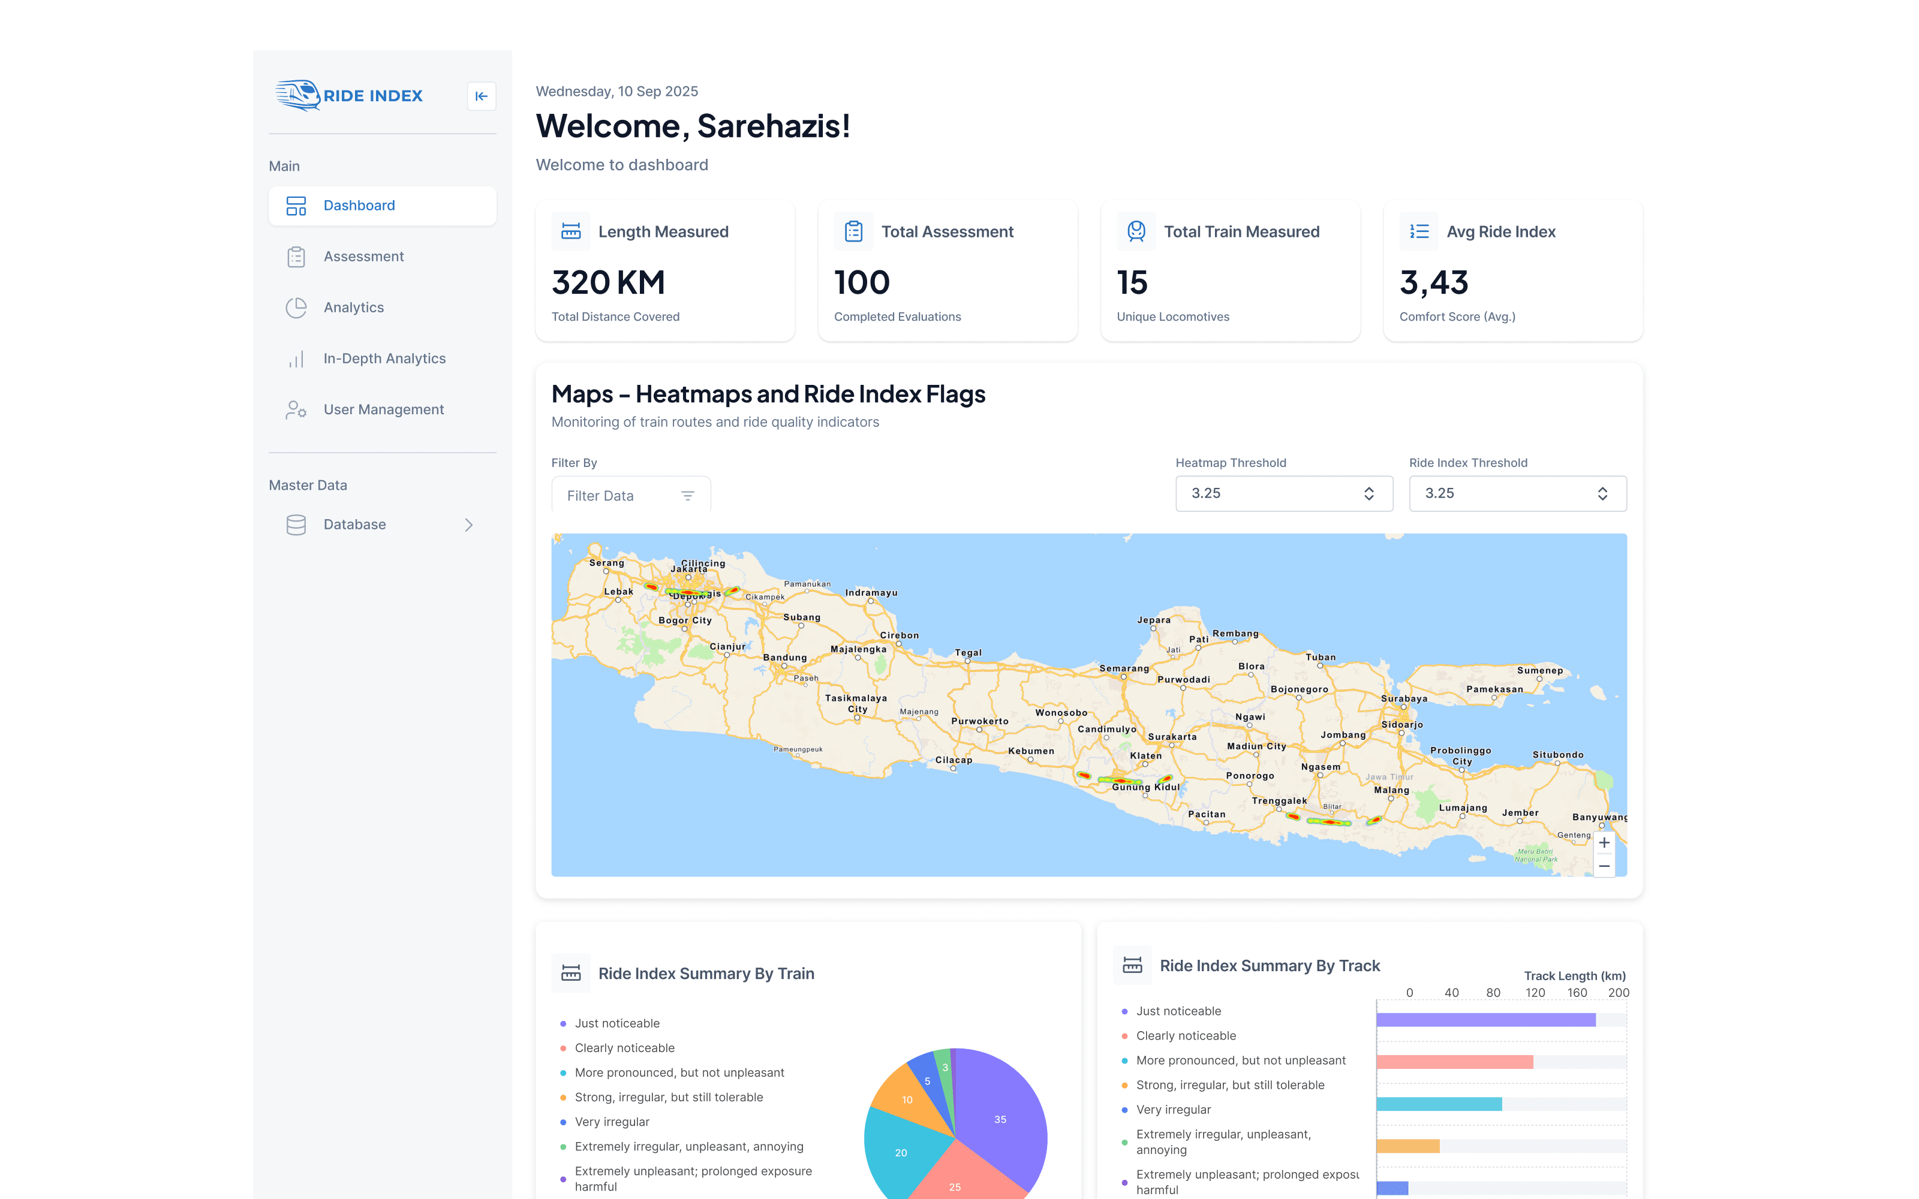
Task: Click the Total Train Measured train icon
Action: 1136,231
